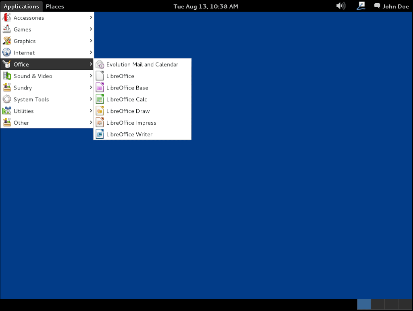This screenshot has height=311, width=413.
Task: Expand the Graphics submenu arrow
Action: click(91, 41)
